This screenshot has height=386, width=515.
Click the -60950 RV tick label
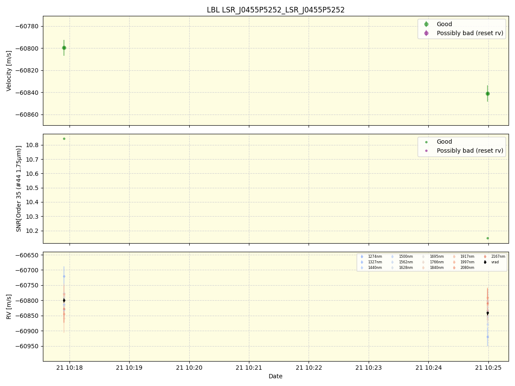point(27,346)
